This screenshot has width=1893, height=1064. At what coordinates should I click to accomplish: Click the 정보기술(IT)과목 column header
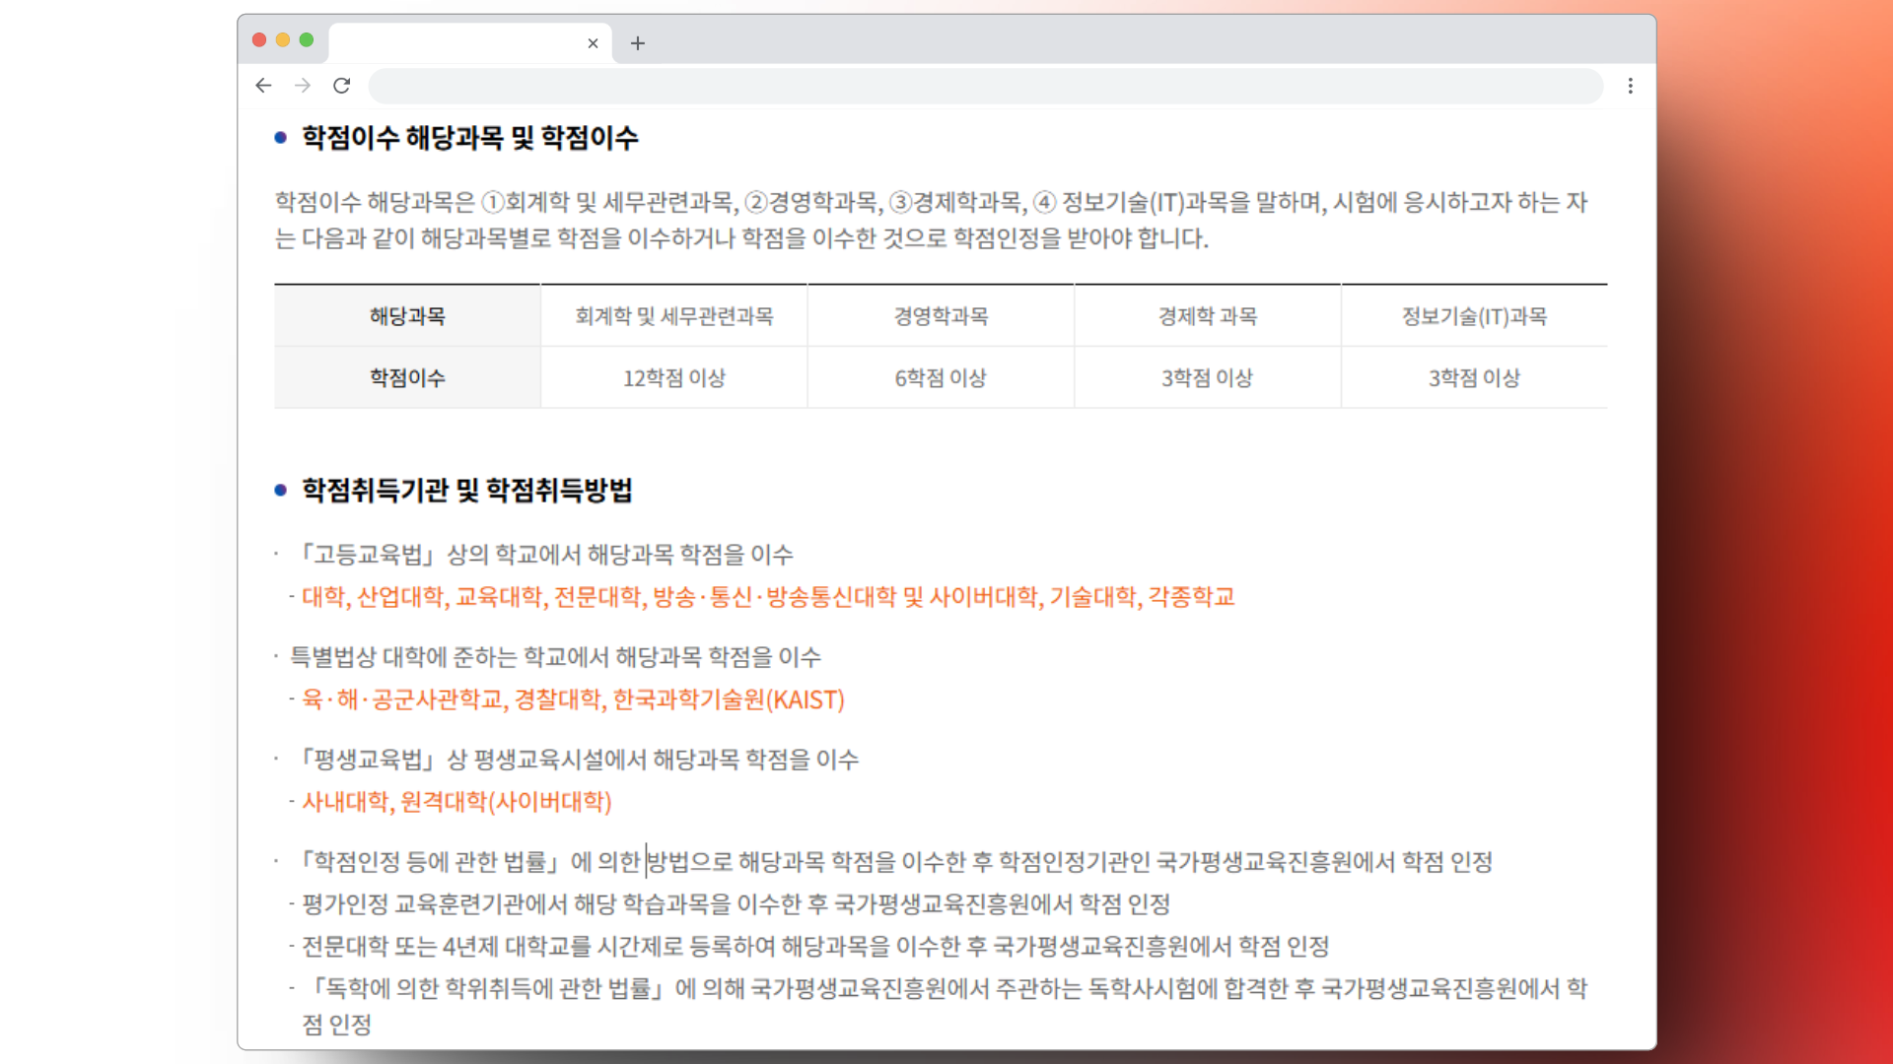1474,316
